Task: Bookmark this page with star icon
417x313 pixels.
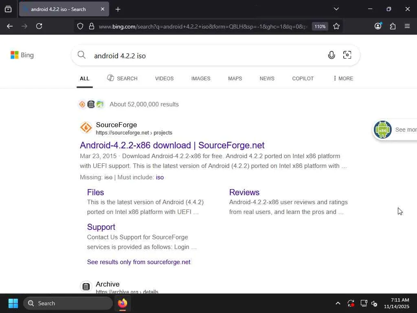Action: click(336, 26)
